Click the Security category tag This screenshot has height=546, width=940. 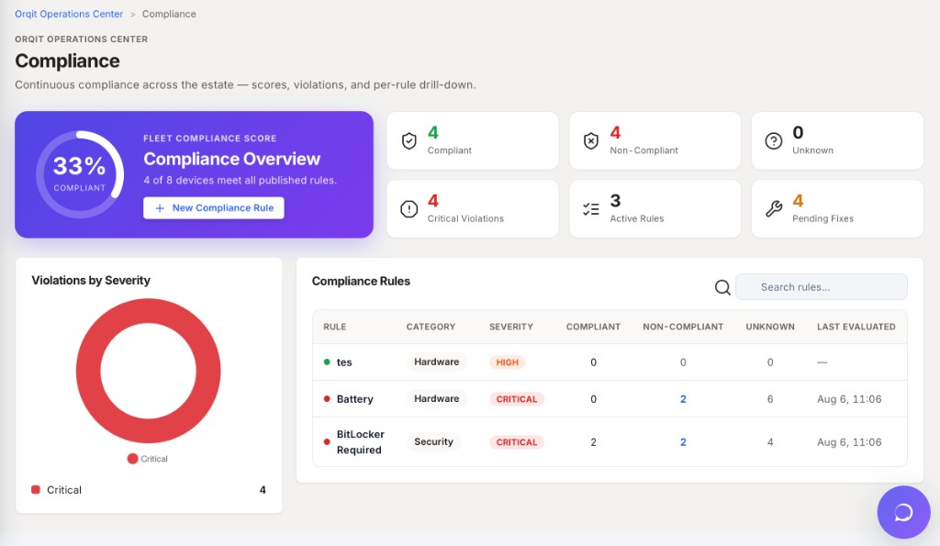433,441
